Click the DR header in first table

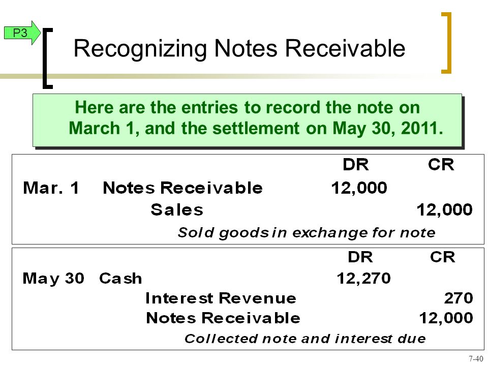(356, 165)
